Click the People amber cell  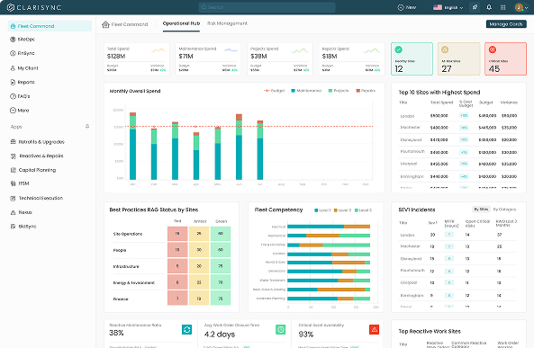coord(199,250)
